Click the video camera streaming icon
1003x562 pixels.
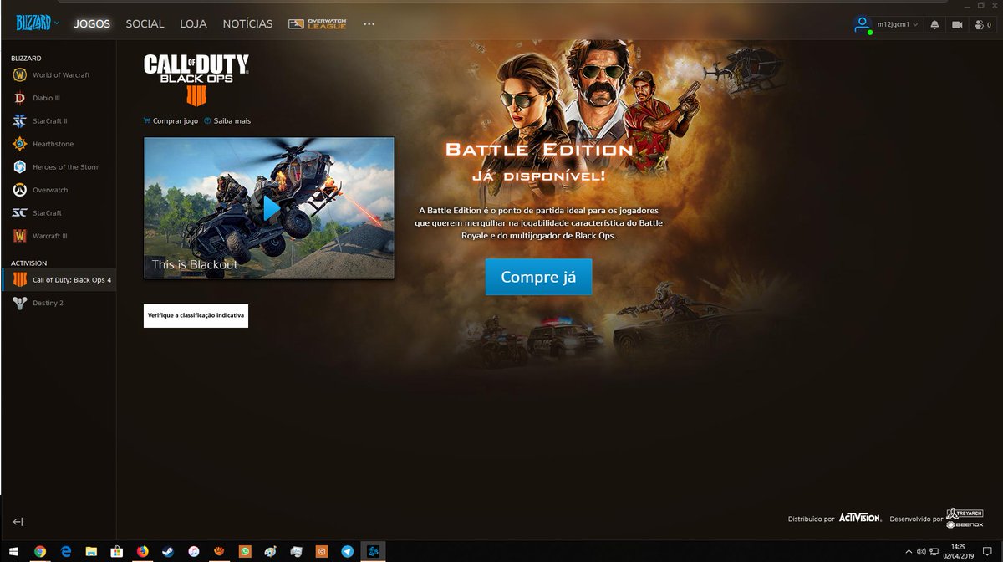(957, 25)
